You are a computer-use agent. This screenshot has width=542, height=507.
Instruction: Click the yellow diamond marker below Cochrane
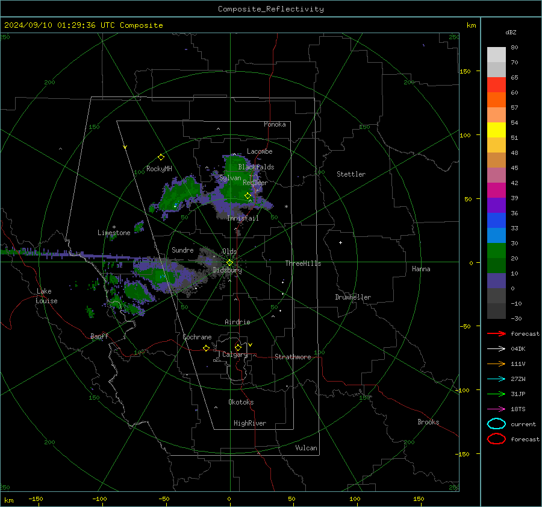(206, 348)
